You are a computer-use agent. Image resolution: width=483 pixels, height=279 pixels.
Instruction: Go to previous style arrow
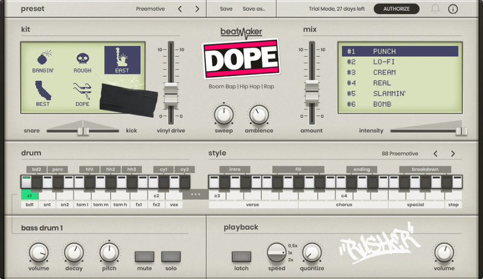point(435,153)
